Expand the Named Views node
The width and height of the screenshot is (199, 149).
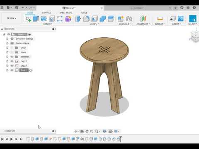click(x=7, y=43)
